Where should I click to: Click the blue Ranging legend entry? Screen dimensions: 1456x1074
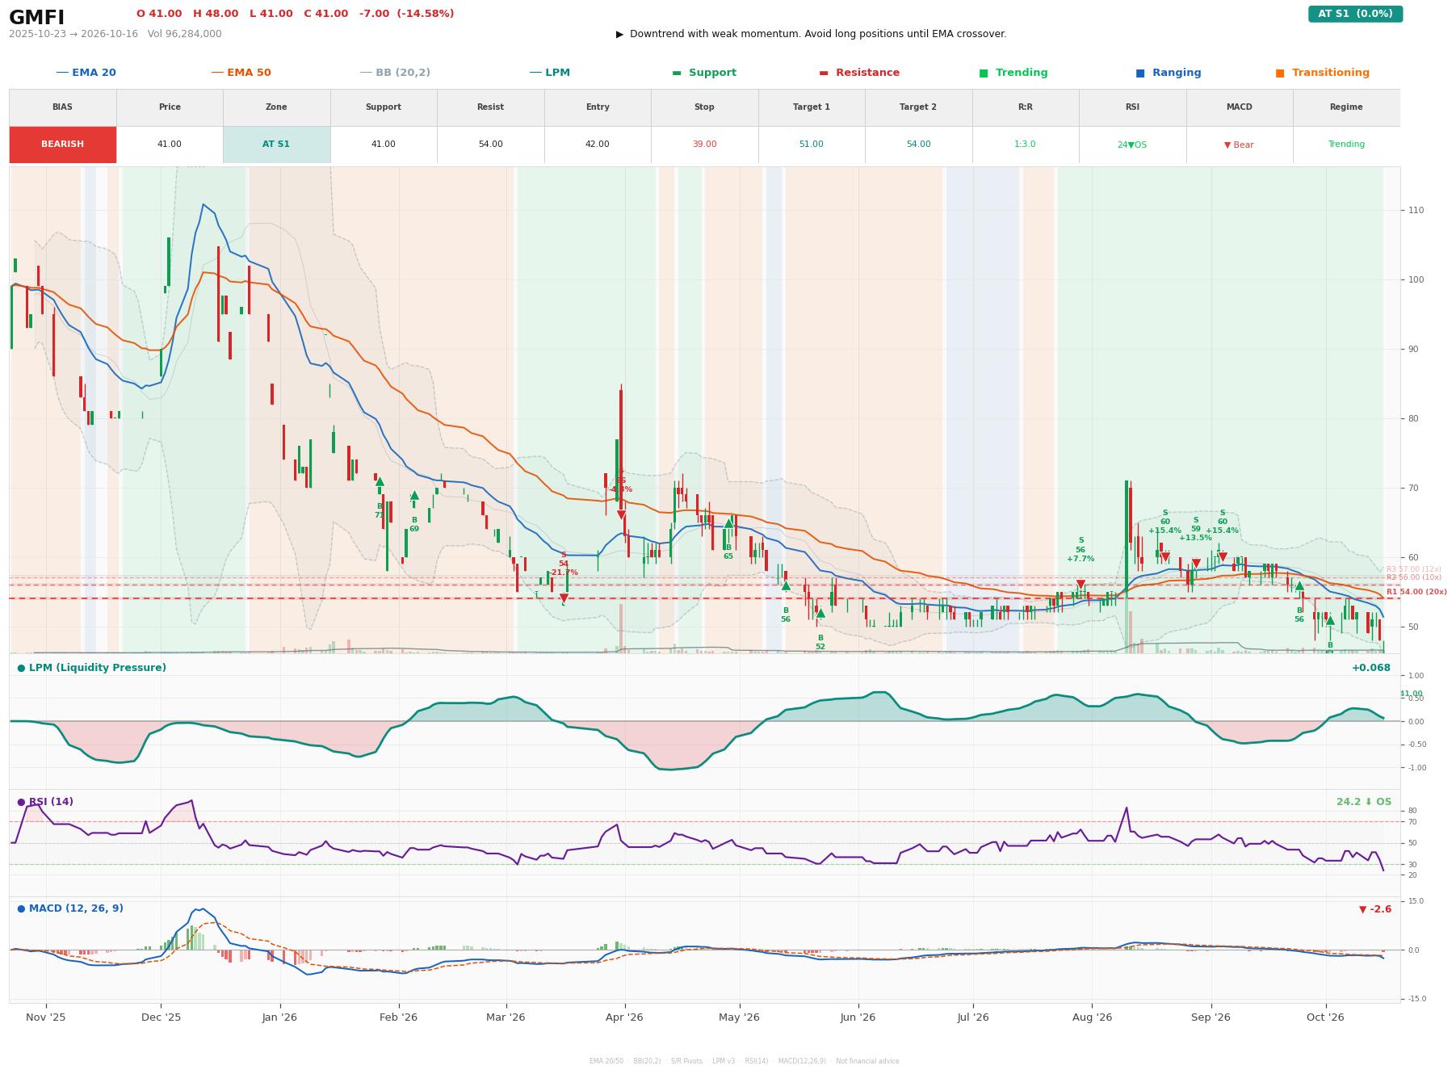(1169, 73)
